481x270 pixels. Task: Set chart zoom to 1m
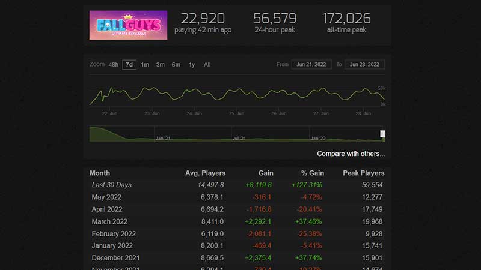145,65
